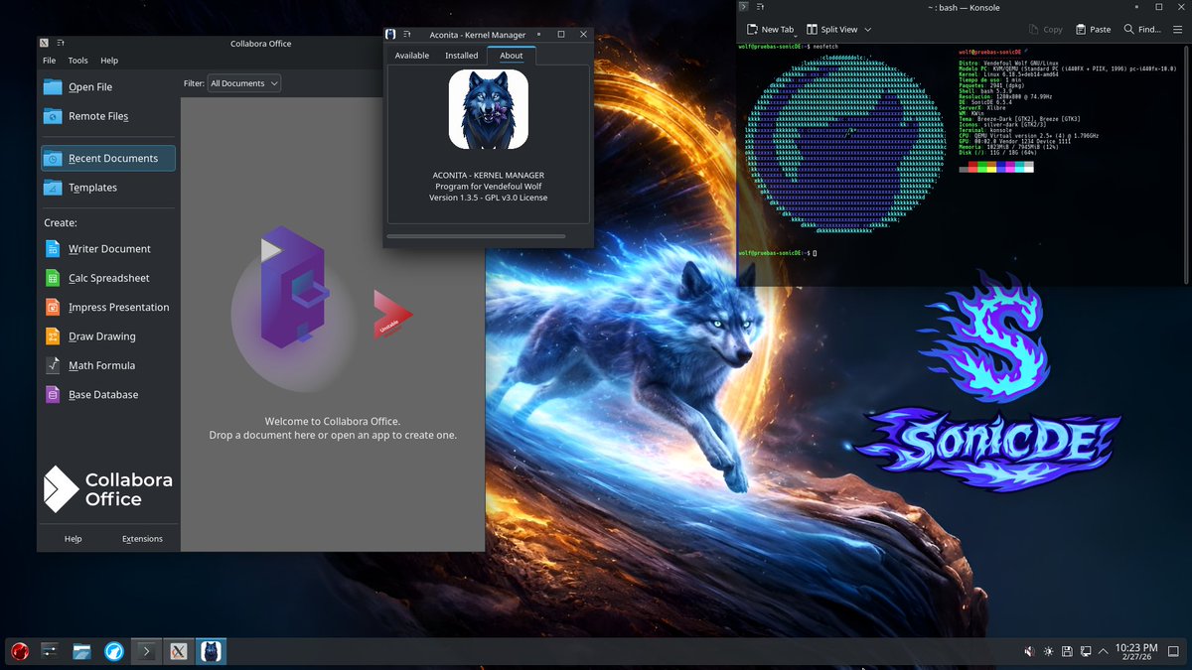Open the Tools menu in Collabora Office
Image resolution: width=1192 pixels, height=670 pixels.
tap(77, 61)
